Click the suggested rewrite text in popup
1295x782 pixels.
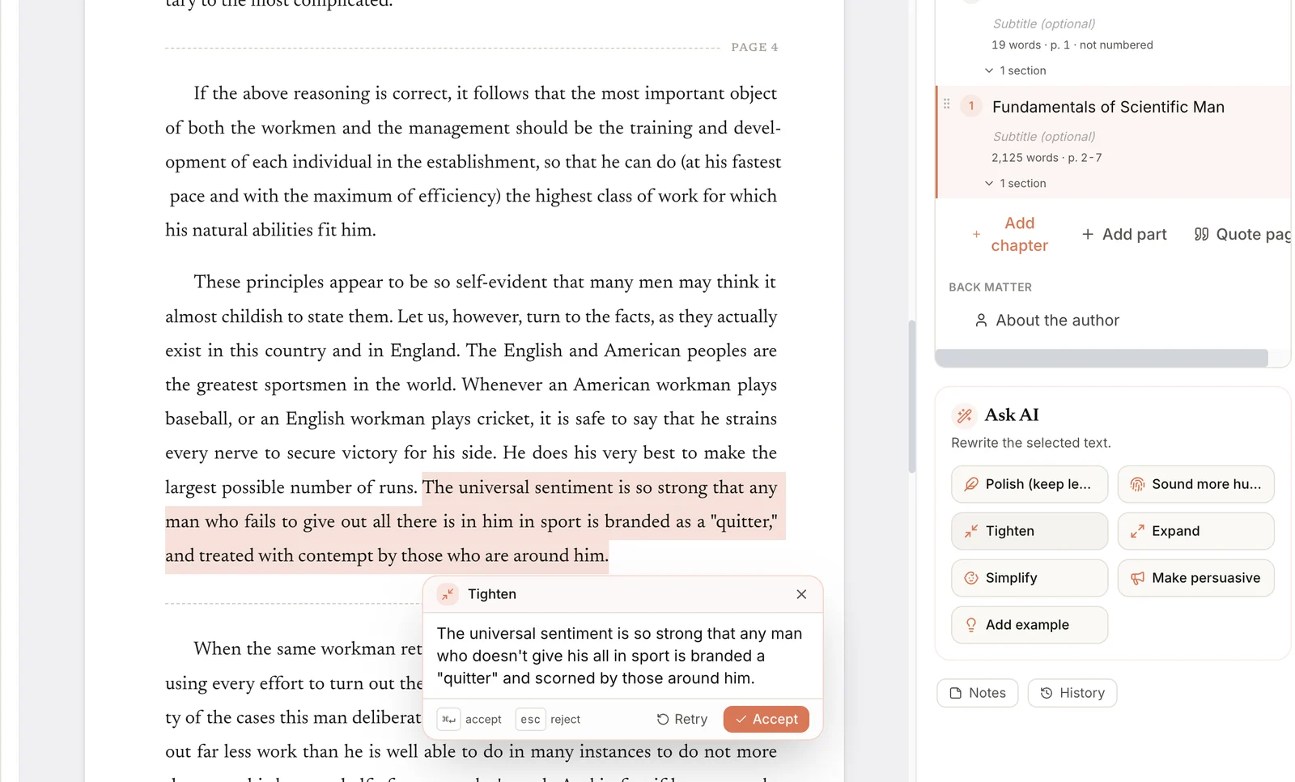click(x=619, y=656)
